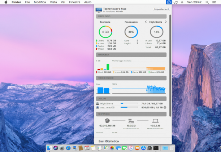Click the globe external IP icon
The height and width of the screenshot is (152, 221).
click(x=107, y=121)
